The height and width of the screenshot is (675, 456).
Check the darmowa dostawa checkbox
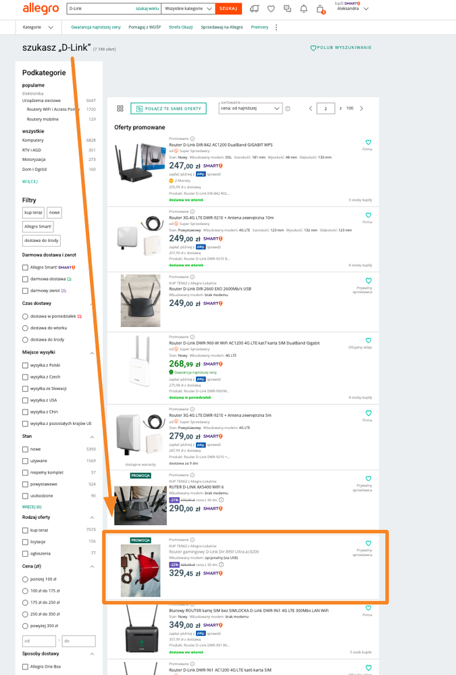[x=25, y=279]
